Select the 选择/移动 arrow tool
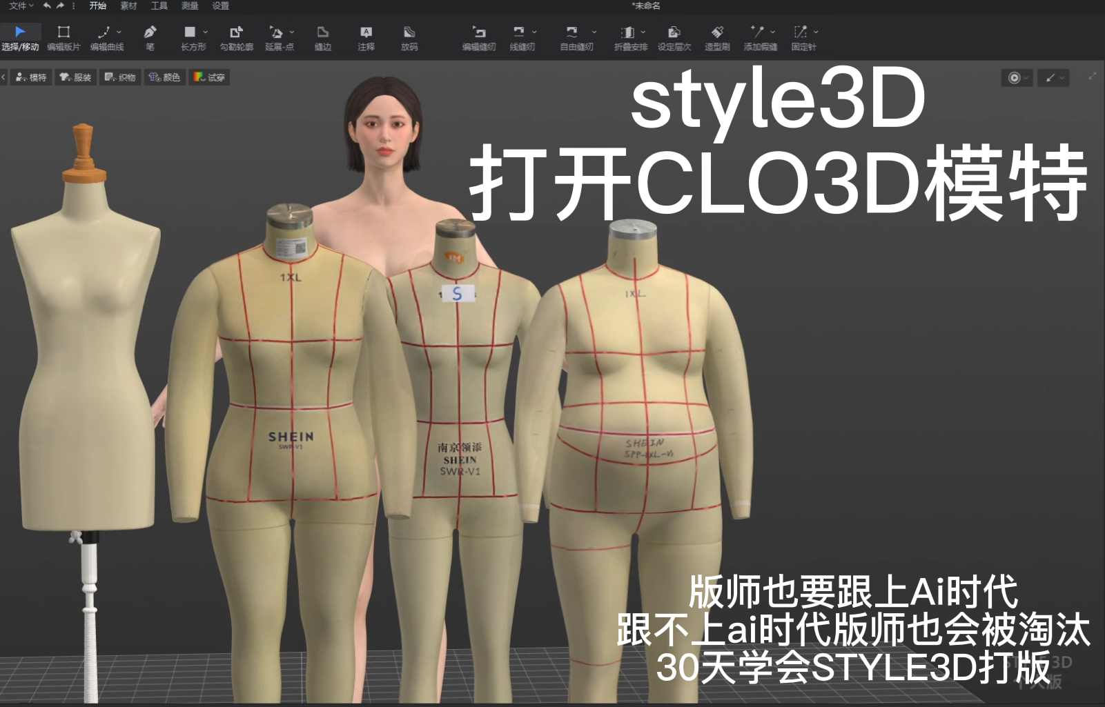1105x707 pixels. click(x=20, y=38)
